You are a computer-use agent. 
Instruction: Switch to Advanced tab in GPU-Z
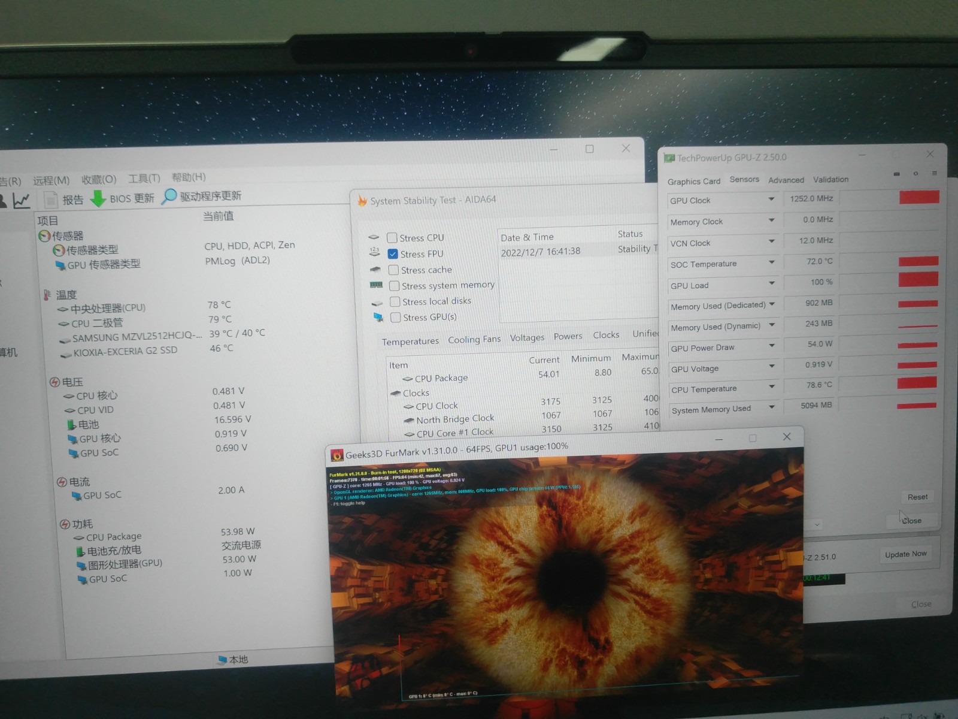tap(786, 180)
